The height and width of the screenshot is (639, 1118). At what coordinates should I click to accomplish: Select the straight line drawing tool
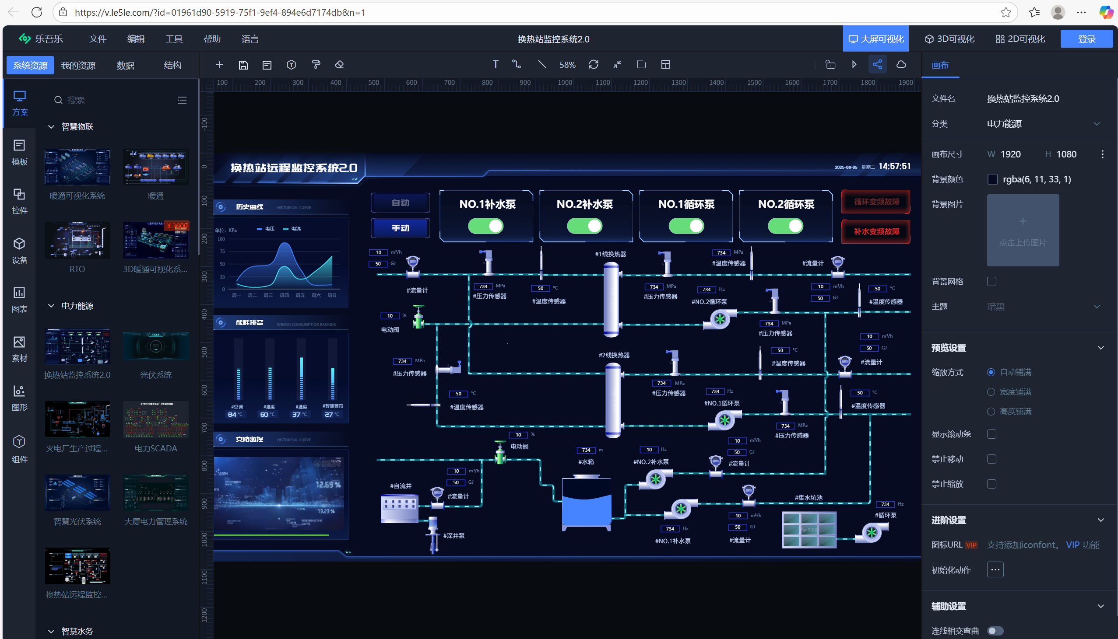tap(542, 65)
